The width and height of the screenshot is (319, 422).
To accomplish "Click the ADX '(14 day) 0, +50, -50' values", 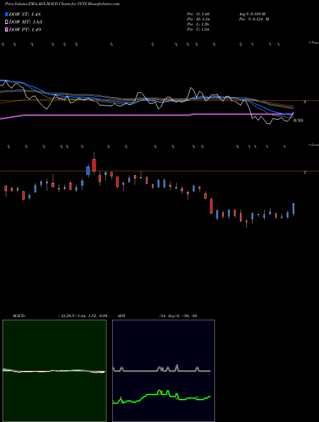I will click(x=178, y=316).
